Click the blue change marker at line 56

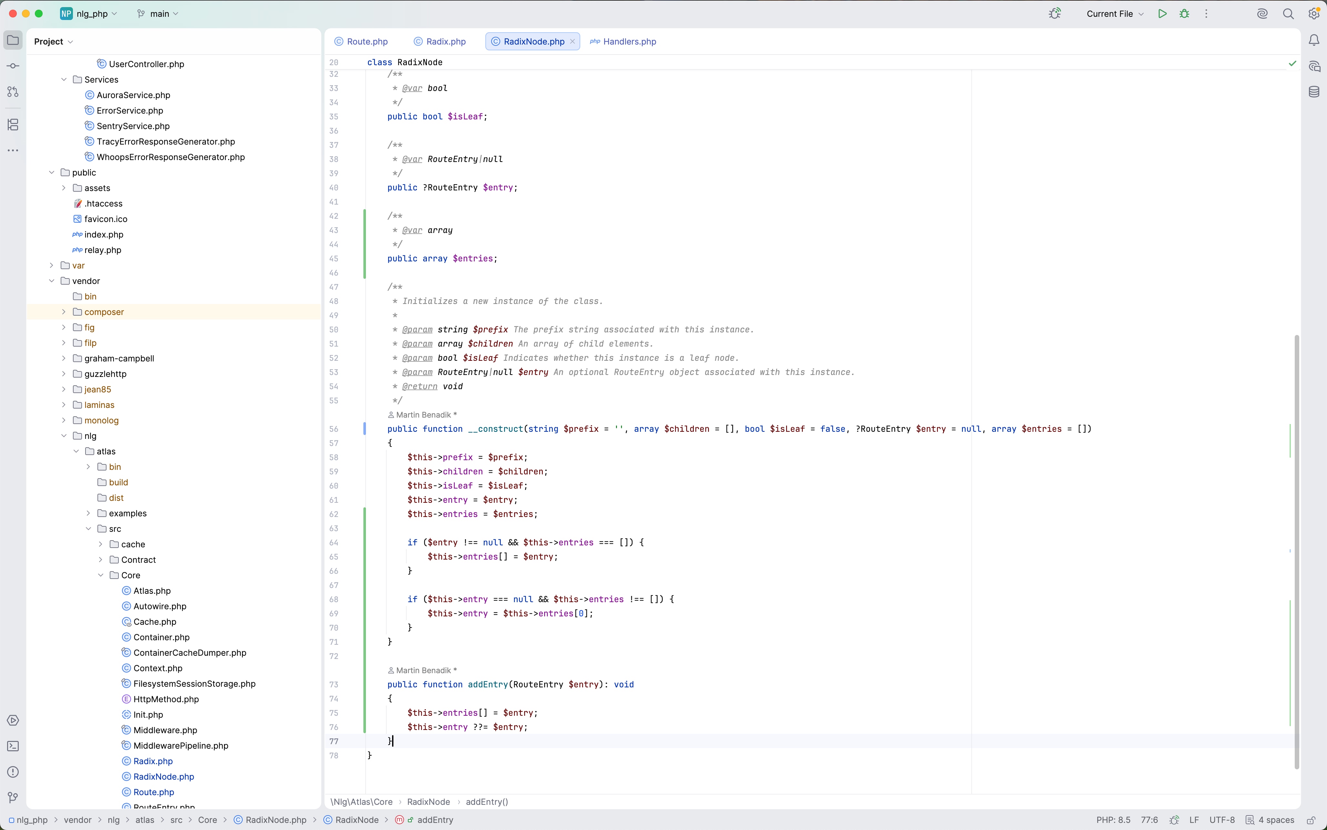coord(364,429)
